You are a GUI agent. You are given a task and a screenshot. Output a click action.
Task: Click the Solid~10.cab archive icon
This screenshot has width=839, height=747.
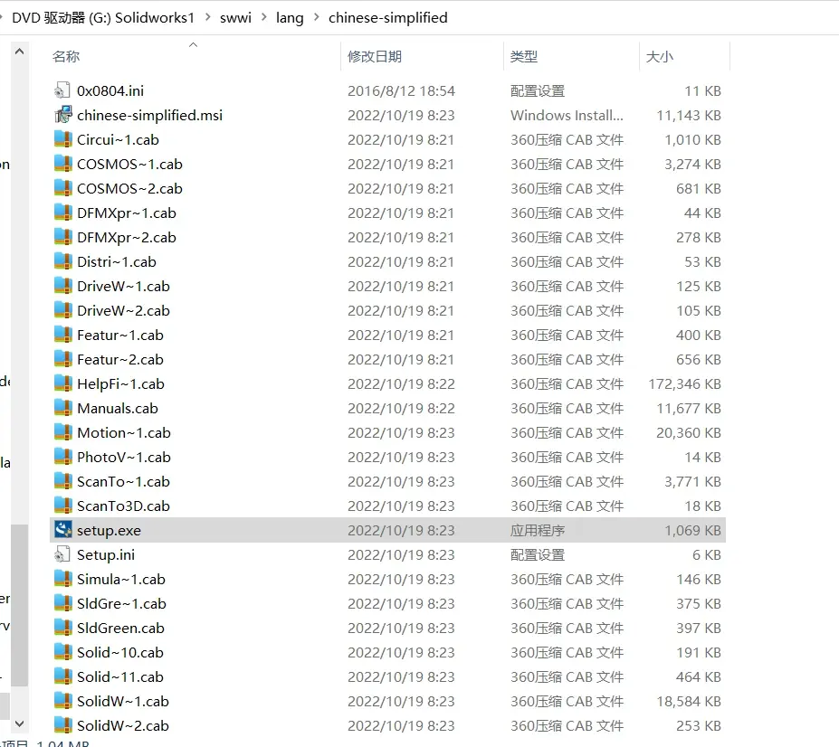(62, 652)
